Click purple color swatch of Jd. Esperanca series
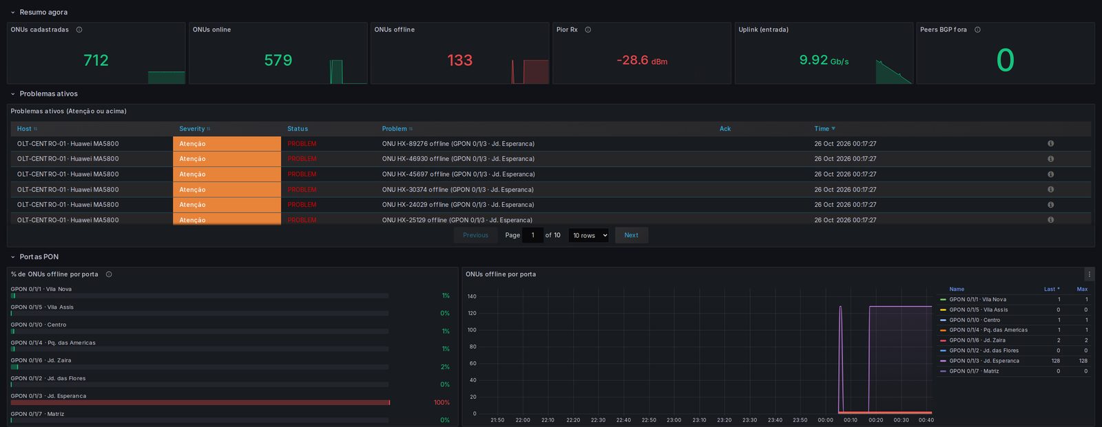Image resolution: width=1102 pixels, height=427 pixels. (943, 361)
